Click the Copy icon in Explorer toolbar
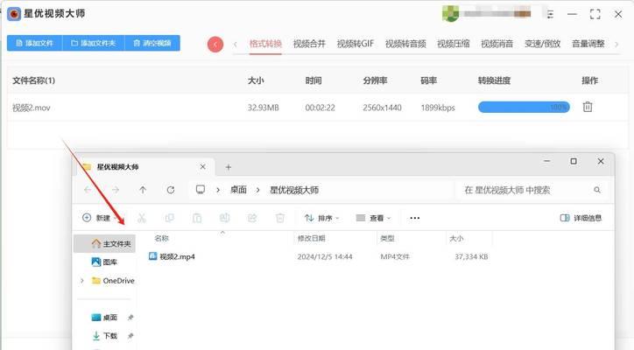Viewport: 634px width, 350px height. (x=169, y=218)
